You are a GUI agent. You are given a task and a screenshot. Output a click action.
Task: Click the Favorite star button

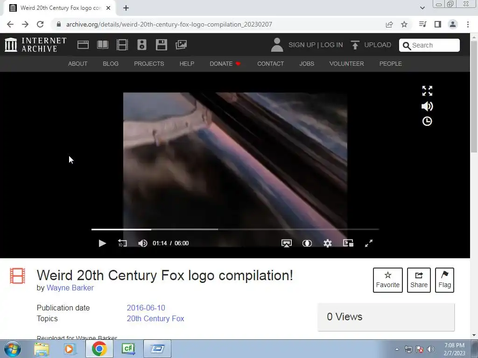tap(388, 280)
